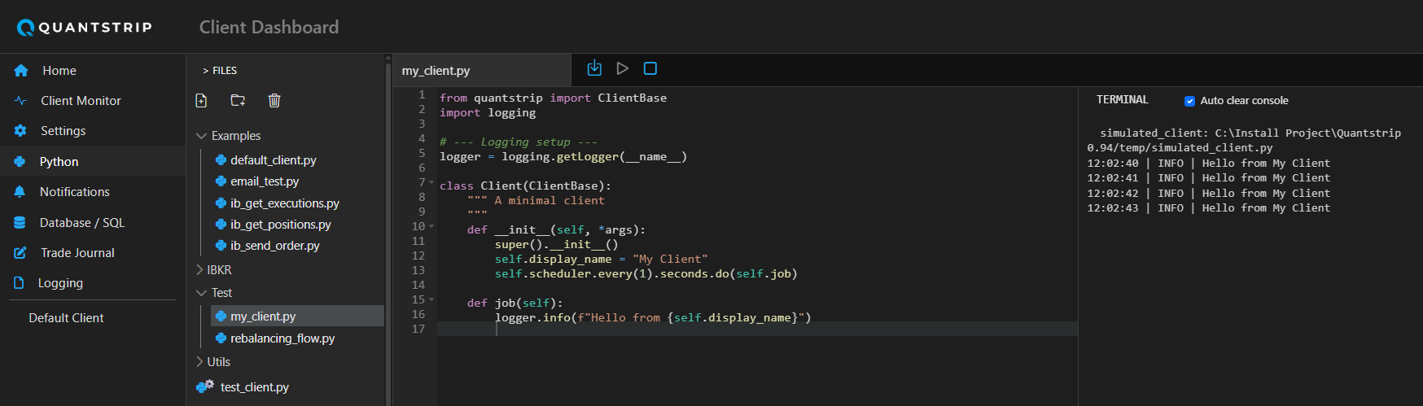Screen dimensions: 1423x406
Task: Click the TERMINAL panel label
Action: point(1122,99)
